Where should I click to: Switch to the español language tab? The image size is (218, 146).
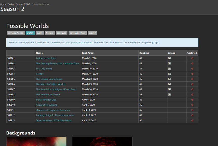click(x=92, y=33)
